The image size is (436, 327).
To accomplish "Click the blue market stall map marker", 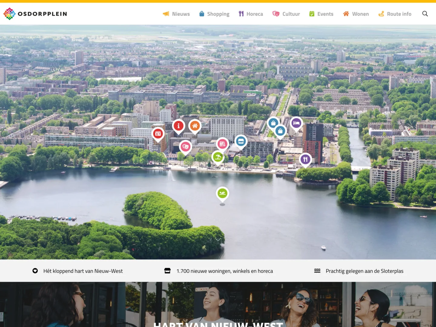I will coord(241,140).
